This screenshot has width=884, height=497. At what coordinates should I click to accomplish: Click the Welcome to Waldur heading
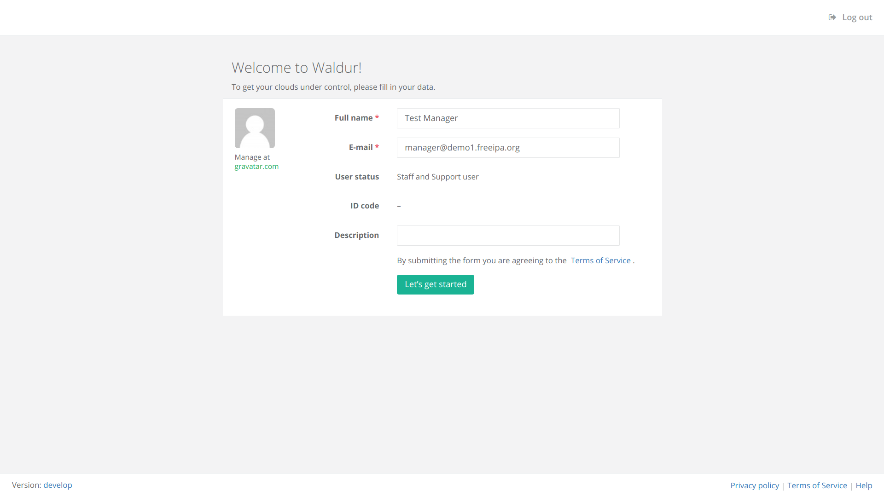297,68
